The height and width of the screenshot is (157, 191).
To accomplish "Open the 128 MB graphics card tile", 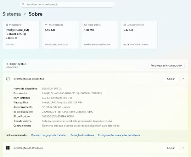I will [100, 35].
